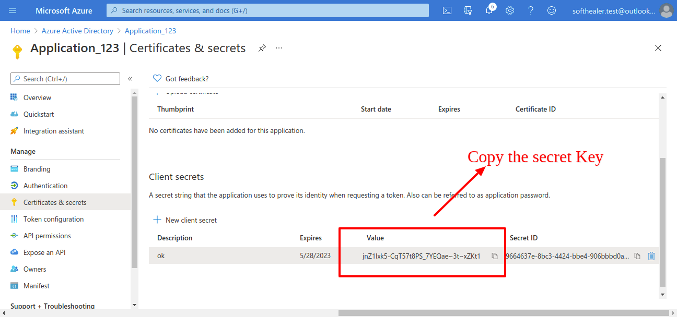This screenshot has width=677, height=317.
Task: Click New client secret button
Action: 185,220
